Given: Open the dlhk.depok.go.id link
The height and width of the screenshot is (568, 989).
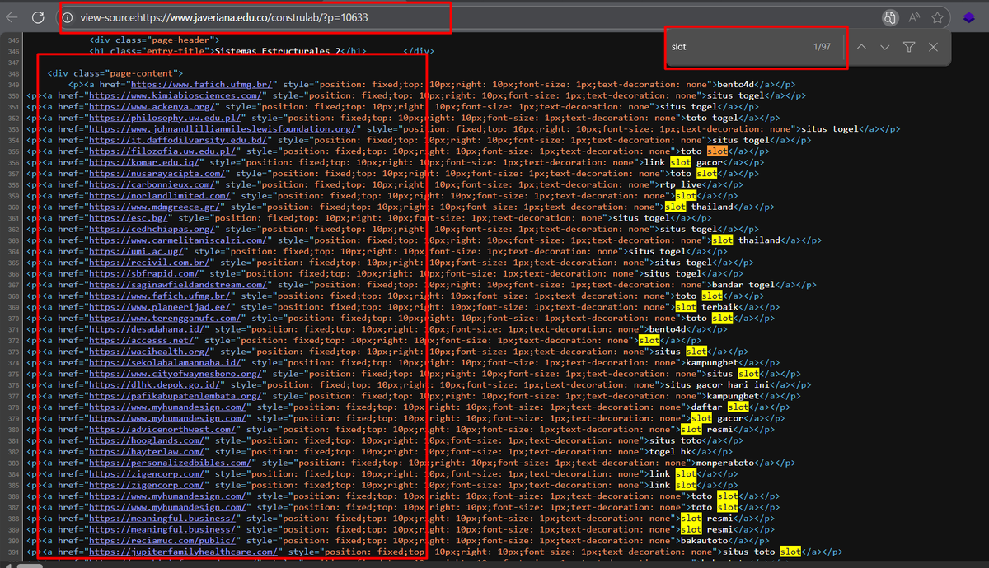Looking at the screenshot, I should (x=156, y=384).
